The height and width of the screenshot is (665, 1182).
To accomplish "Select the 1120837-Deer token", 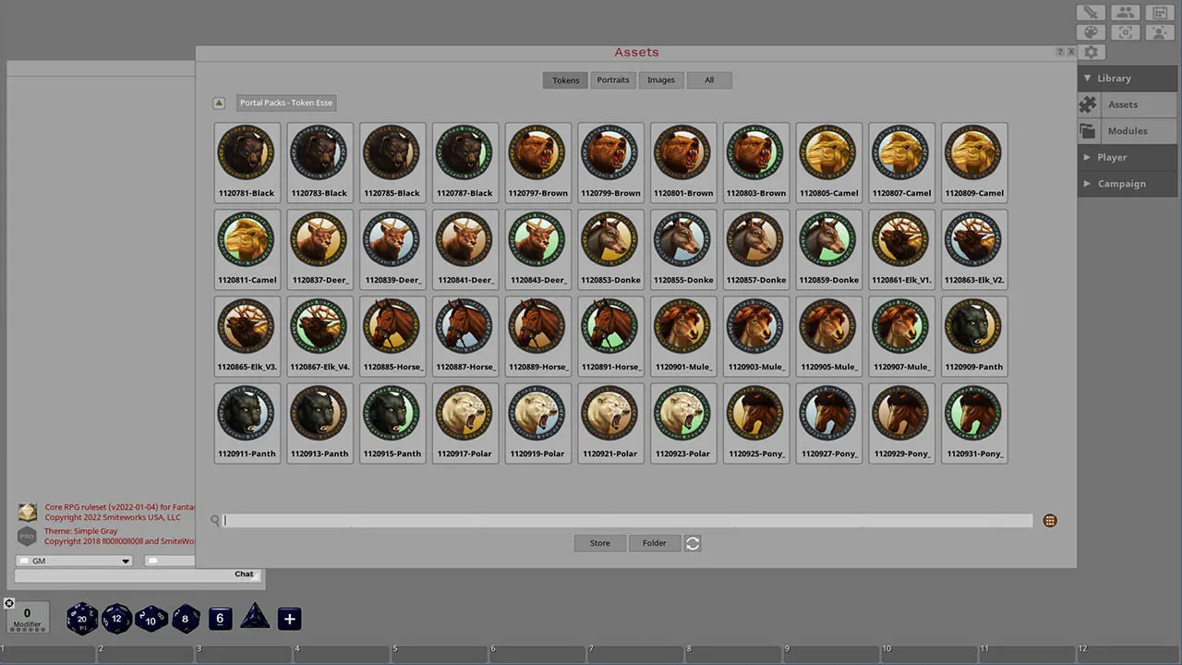I will [x=320, y=248].
